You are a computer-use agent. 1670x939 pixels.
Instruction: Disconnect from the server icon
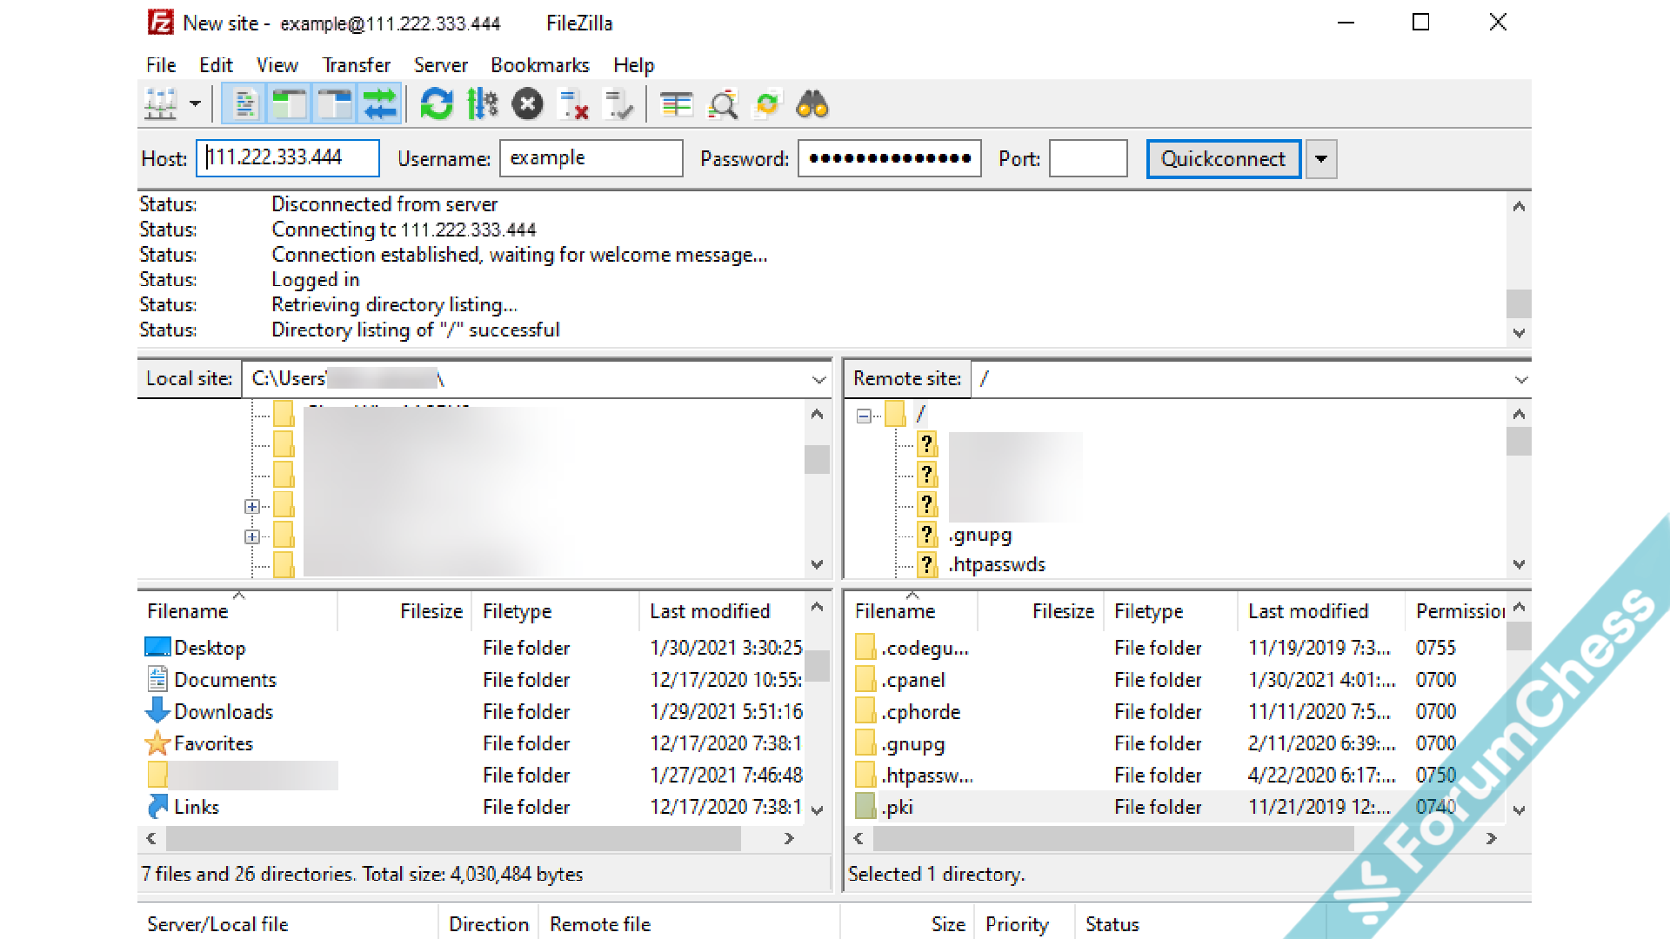click(x=574, y=105)
